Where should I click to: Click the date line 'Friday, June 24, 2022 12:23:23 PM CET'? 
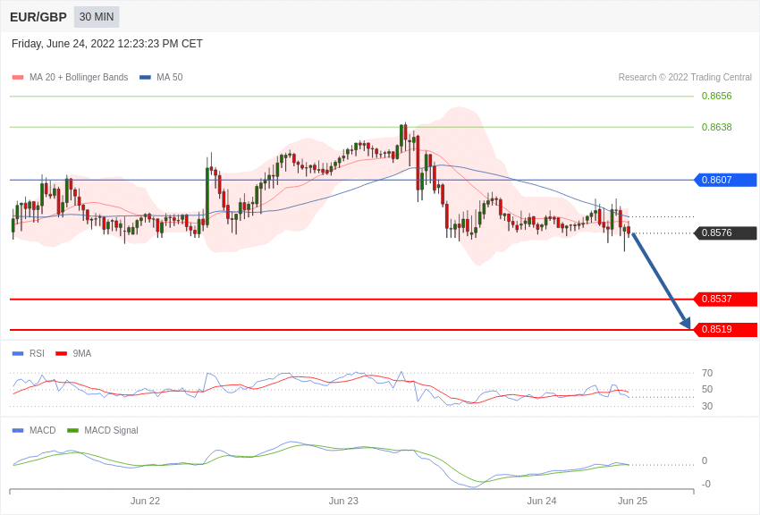pyautogui.click(x=107, y=44)
